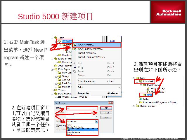Click the MainRoutine ladder icon, right tree

click(x=148, y=92)
